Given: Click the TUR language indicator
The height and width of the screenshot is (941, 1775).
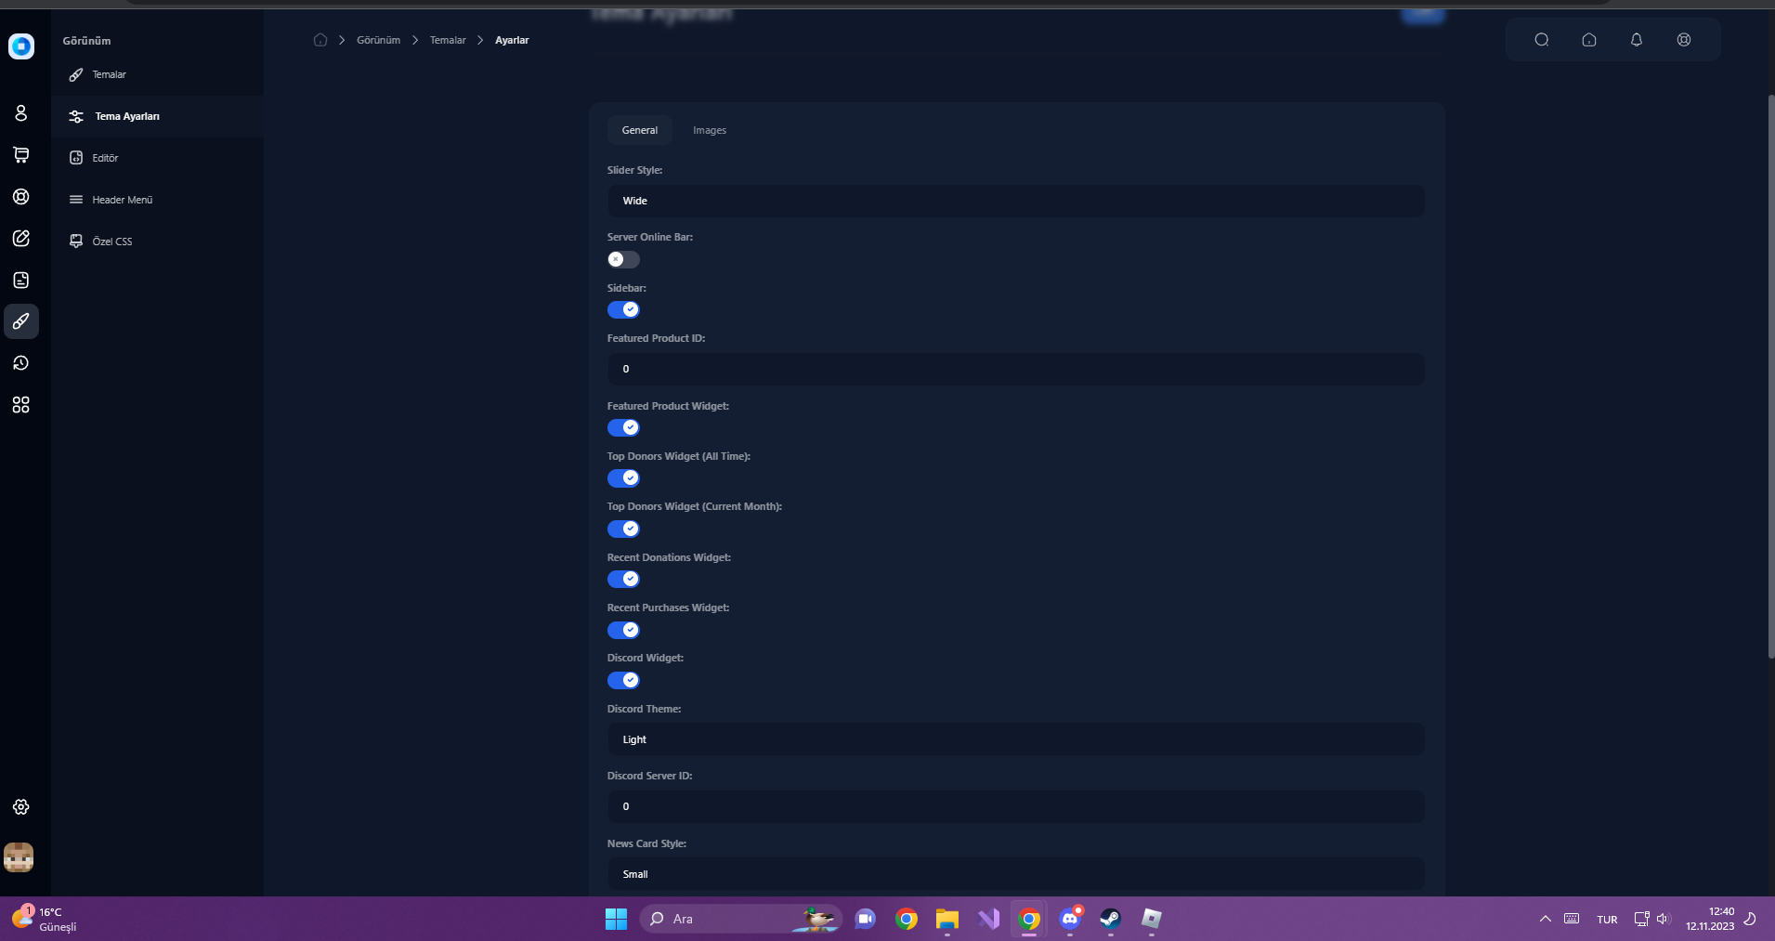Looking at the screenshot, I should (x=1607, y=920).
